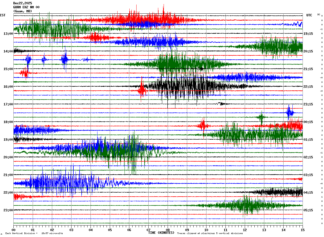The height and width of the screenshot is (237, 324).
Task: Pick minute tick '01' on the time axis
Action: point(33,230)
